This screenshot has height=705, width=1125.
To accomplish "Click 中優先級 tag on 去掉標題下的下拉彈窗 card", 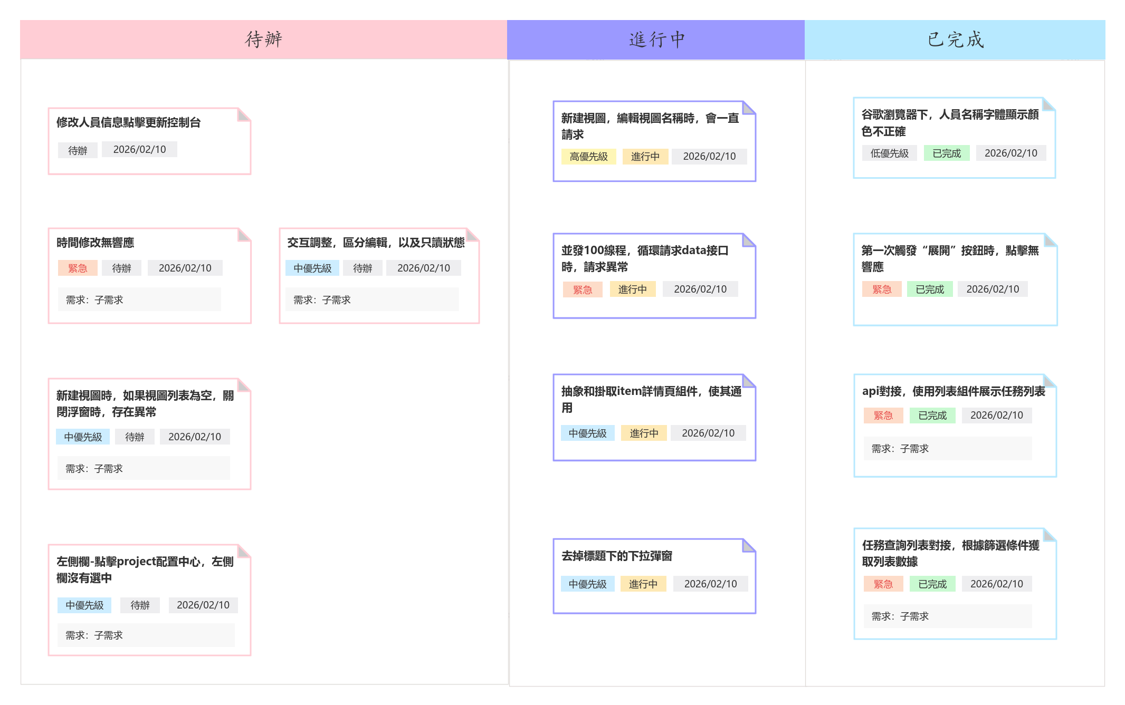I will (587, 584).
